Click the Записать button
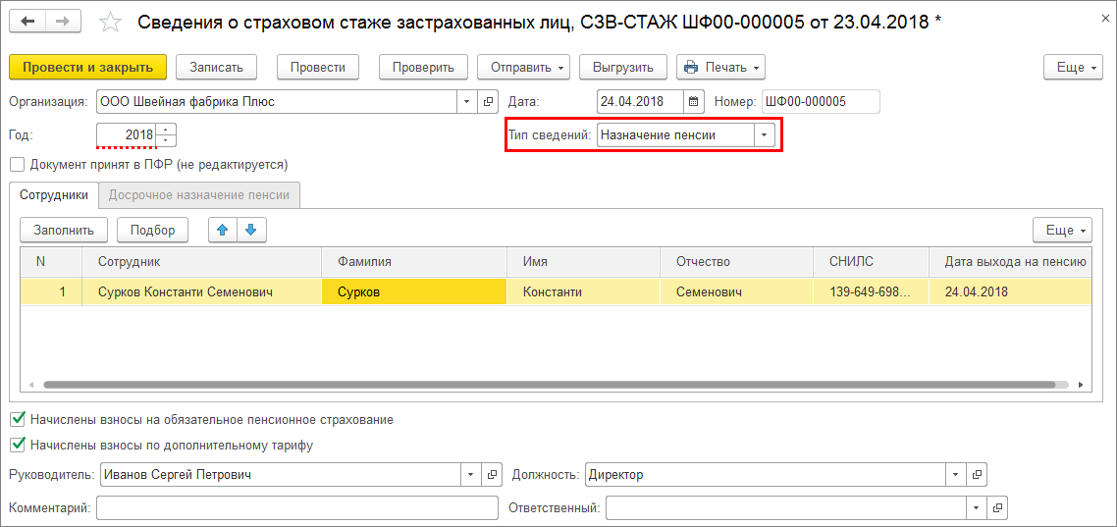 point(217,68)
